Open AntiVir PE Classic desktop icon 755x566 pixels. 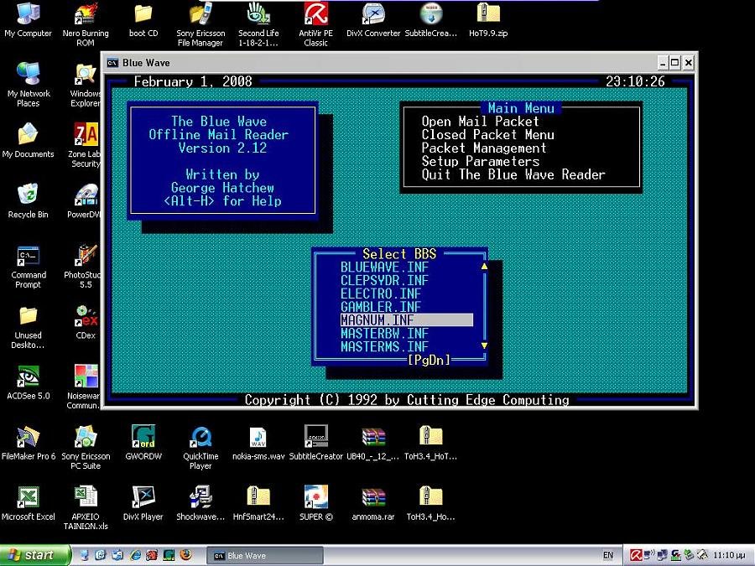[x=316, y=24]
